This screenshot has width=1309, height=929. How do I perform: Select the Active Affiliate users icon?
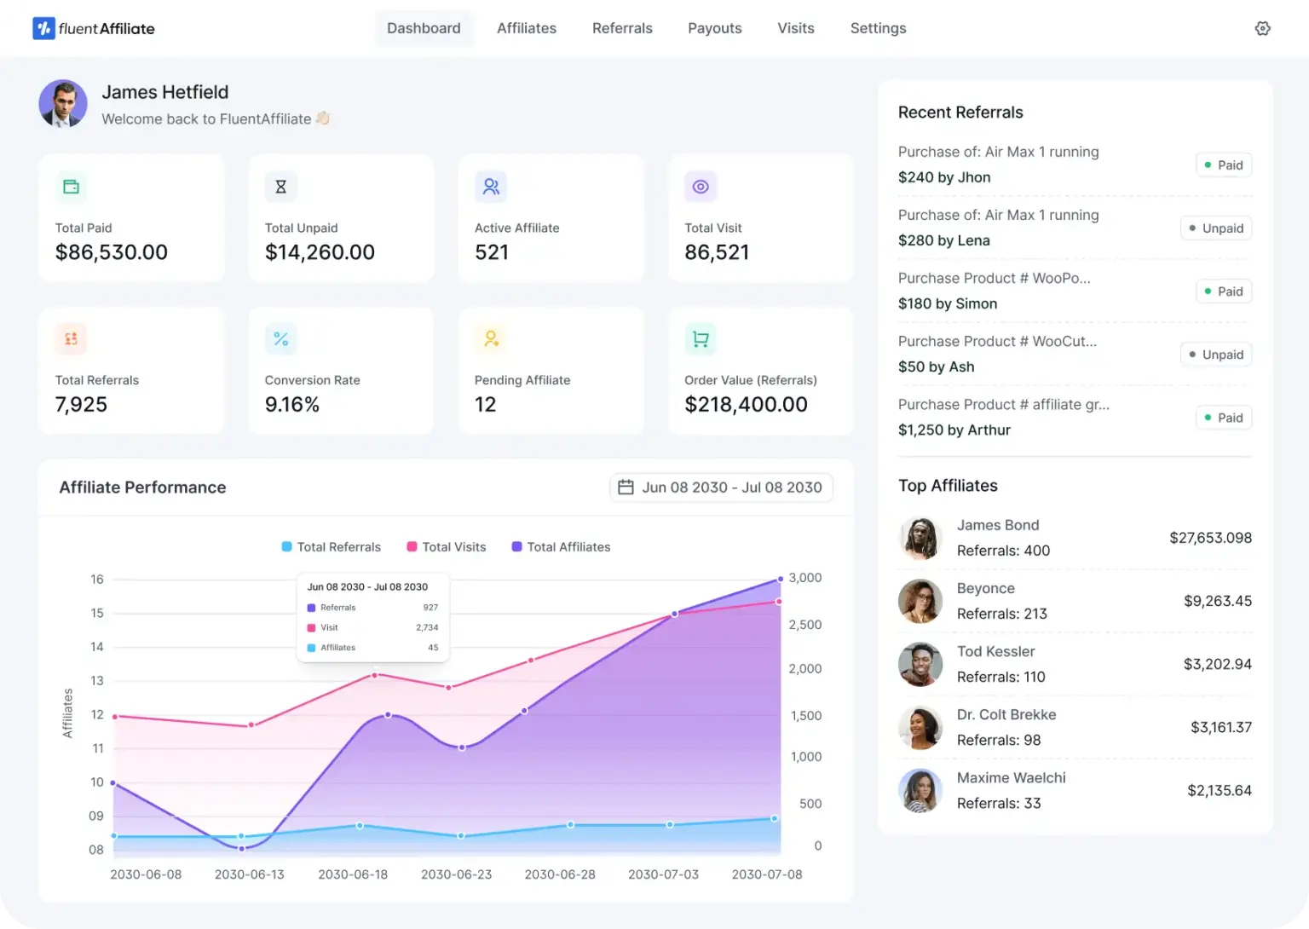pos(490,186)
